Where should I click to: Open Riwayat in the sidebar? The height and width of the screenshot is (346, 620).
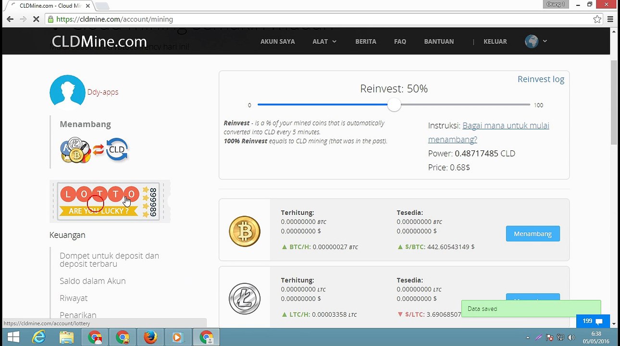tap(74, 298)
